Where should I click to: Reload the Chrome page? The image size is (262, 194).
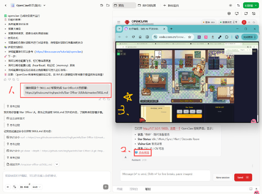click(133, 37)
